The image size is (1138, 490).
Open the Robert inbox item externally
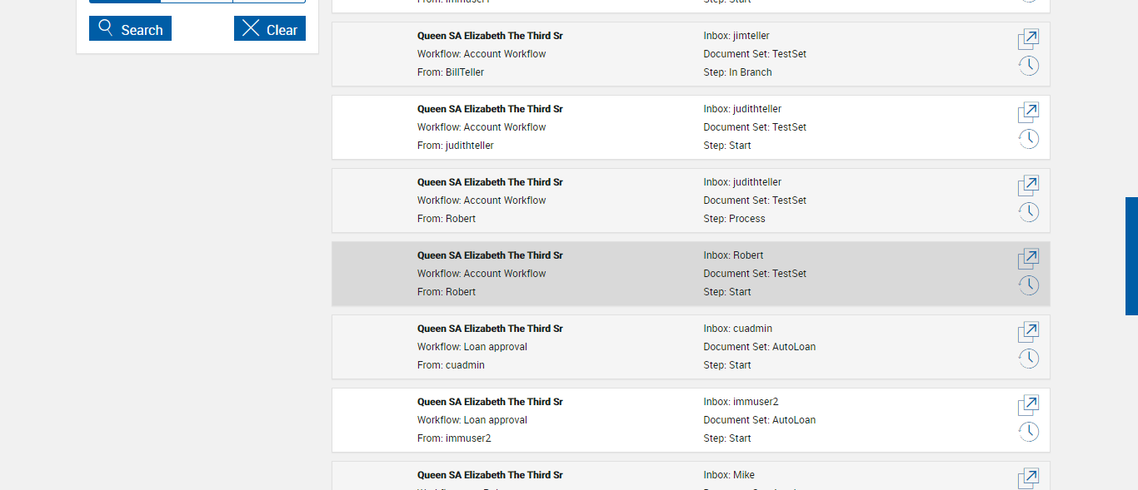tap(1029, 259)
